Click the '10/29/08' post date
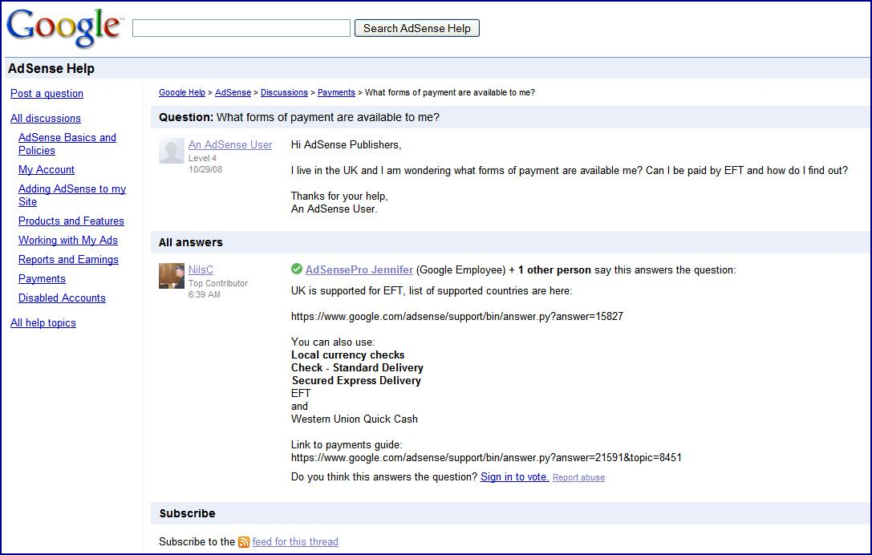Viewport: 872px width, 555px height. pyautogui.click(x=205, y=169)
